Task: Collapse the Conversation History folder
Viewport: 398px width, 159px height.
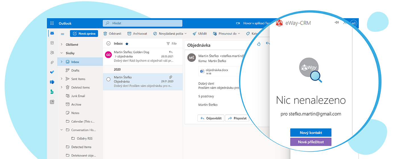Action: 61,130
